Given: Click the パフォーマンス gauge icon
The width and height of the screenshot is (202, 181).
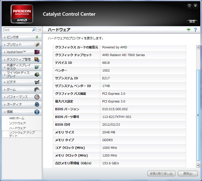Looking at the screenshot, I should [37, 97].
